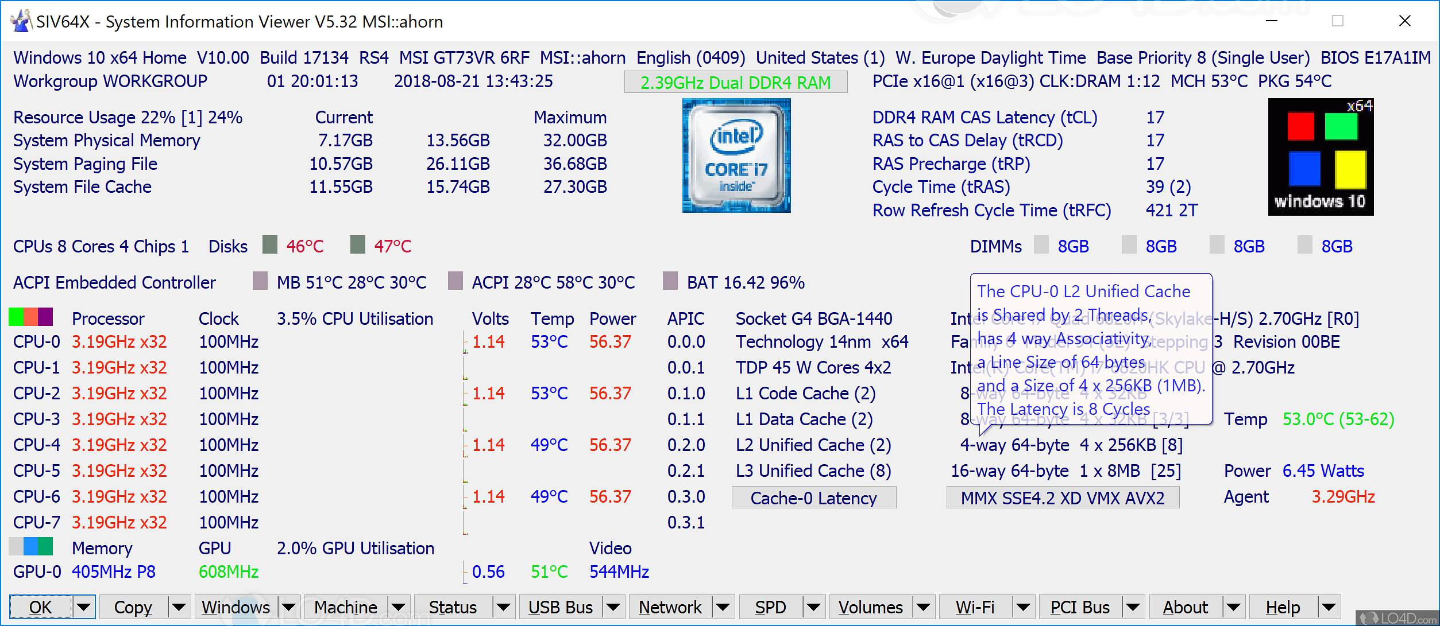
Task: Select the CPU-3 row label
Action: pos(37,419)
